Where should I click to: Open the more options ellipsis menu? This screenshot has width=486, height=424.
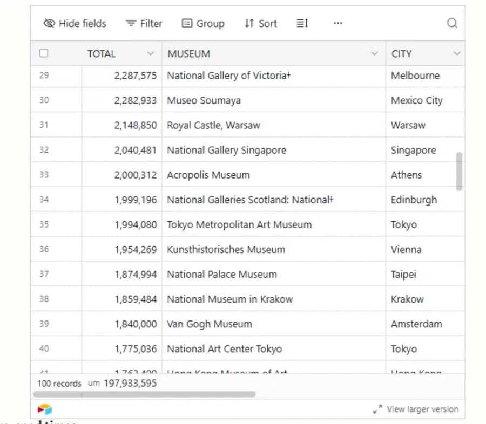(x=338, y=23)
